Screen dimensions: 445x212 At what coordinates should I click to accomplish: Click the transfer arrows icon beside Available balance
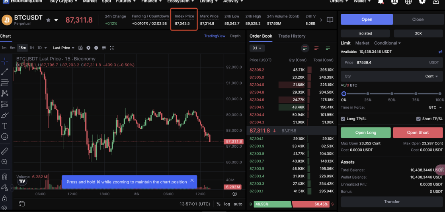440,52
